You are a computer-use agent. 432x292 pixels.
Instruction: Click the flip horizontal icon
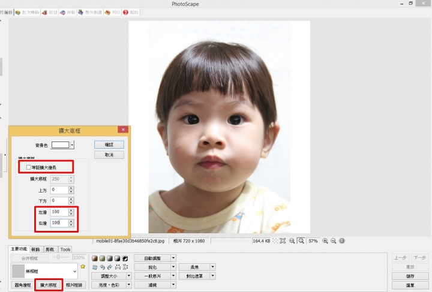click(118, 267)
